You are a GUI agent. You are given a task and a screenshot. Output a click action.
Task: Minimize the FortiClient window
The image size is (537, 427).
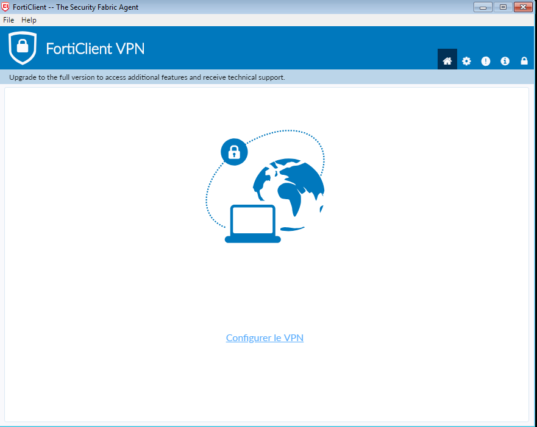pos(483,7)
